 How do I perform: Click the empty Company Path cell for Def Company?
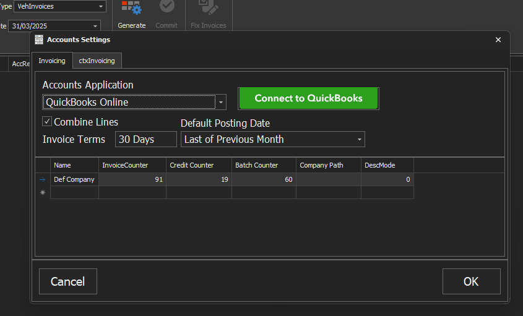tap(329, 179)
